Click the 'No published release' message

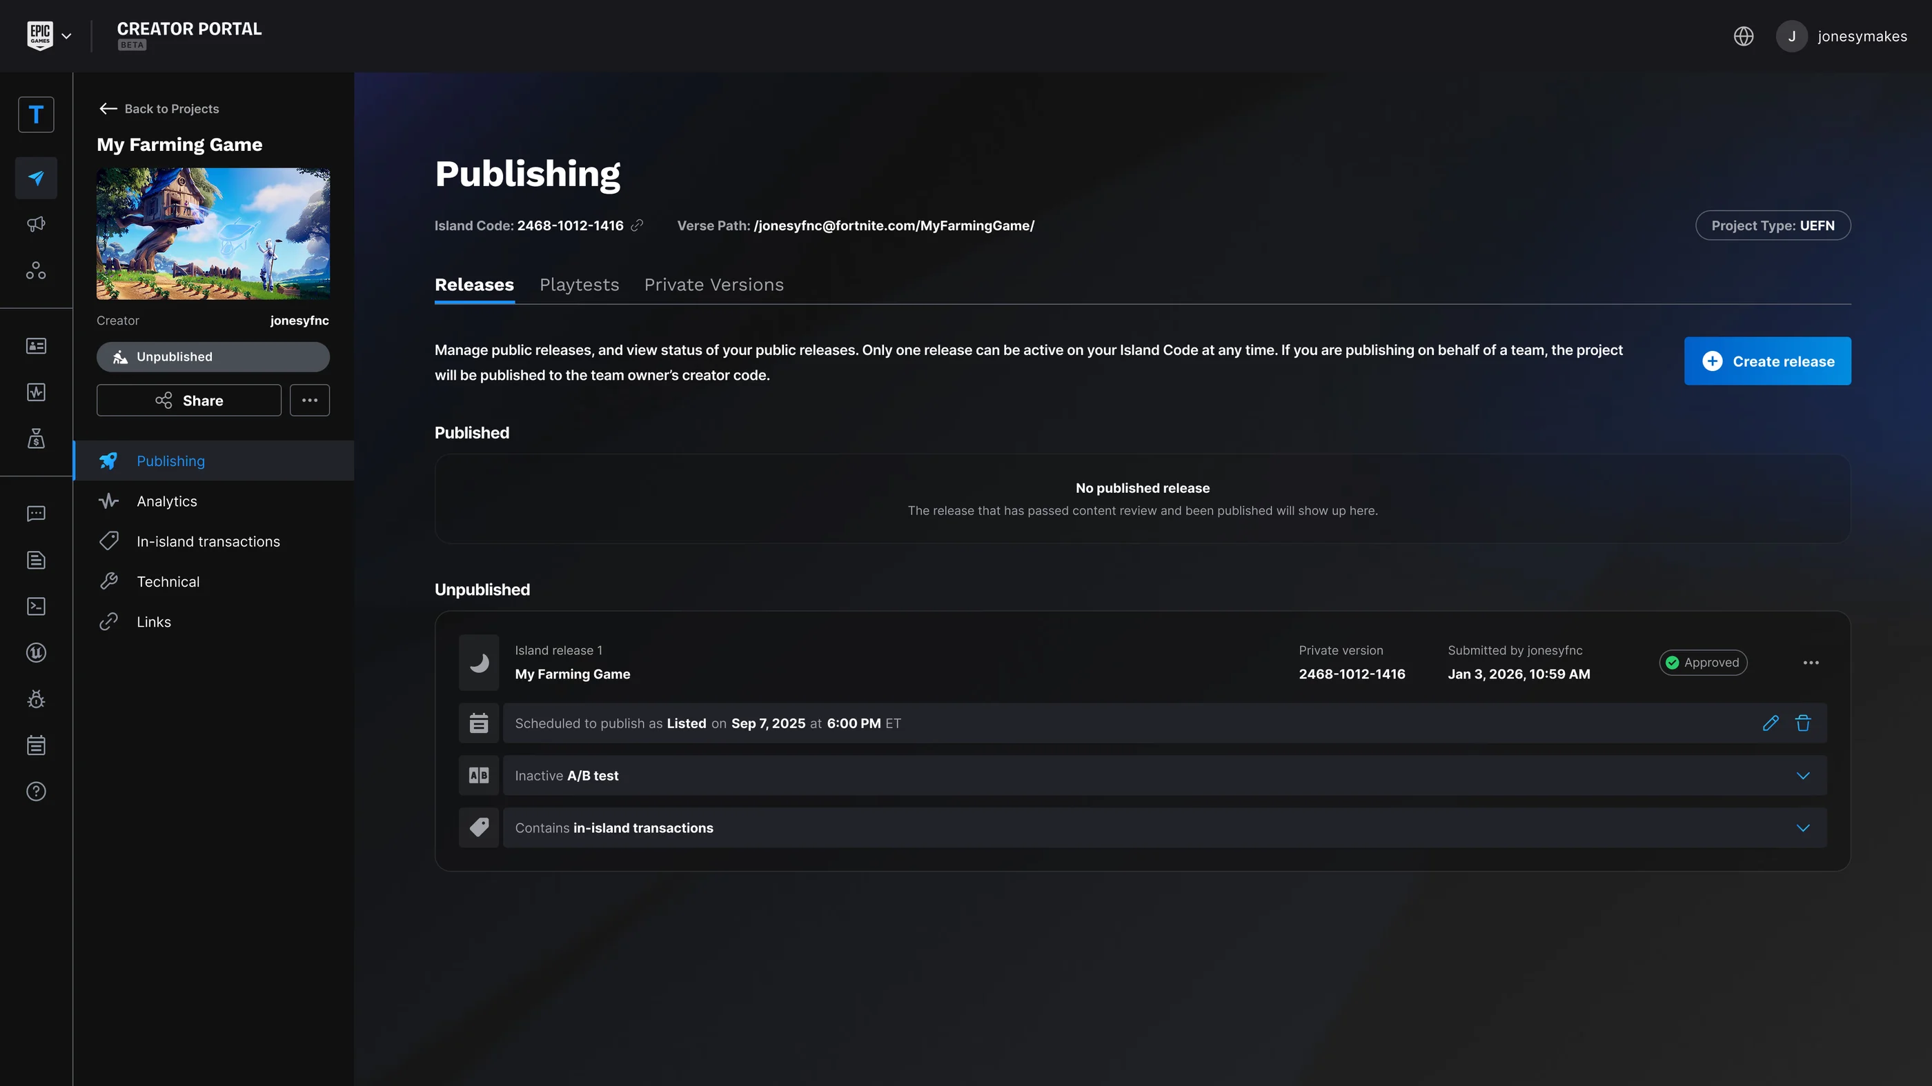[x=1142, y=488]
